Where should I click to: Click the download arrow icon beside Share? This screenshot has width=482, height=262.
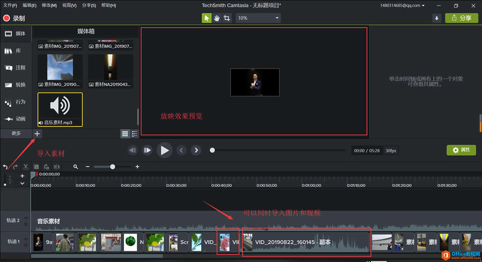[437, 18]
